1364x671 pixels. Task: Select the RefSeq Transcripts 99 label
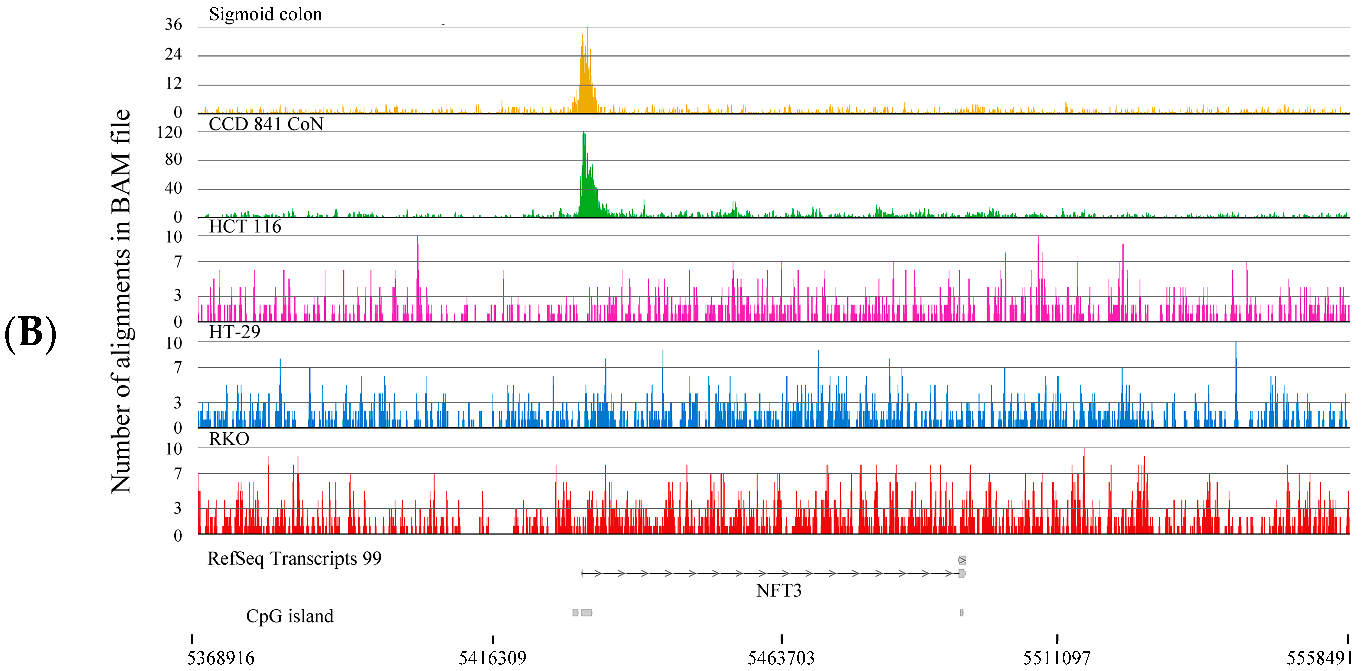pyautogui.click(x=294, y=559)
